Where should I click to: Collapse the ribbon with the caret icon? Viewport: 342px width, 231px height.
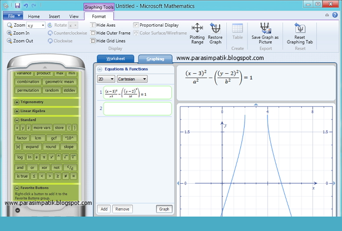[327, 15]
